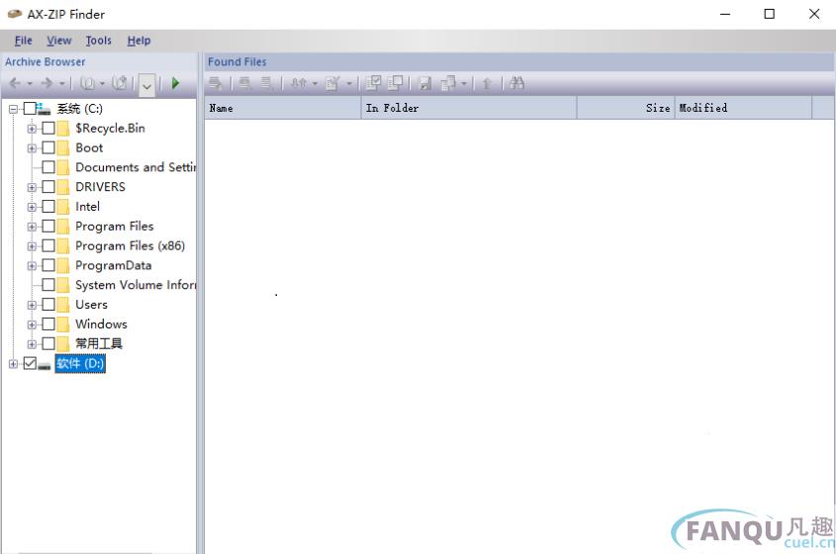The width and height of the screenshot is (836, 554).
Task: Open the dropdown beside the copy-files icon
Action: (x=464, y=84)
